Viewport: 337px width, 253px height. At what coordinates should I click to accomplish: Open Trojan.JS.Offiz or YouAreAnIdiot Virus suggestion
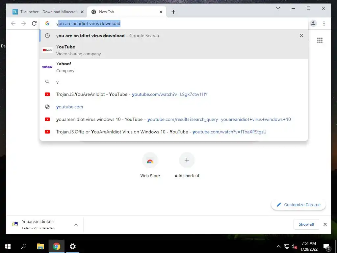coord(174,132)
